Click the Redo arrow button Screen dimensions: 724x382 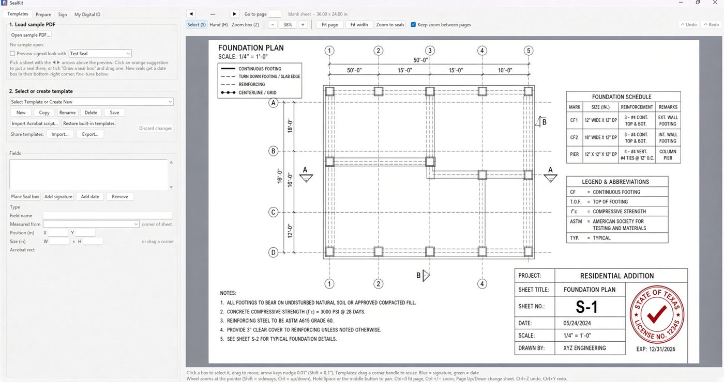coord(711,25)
